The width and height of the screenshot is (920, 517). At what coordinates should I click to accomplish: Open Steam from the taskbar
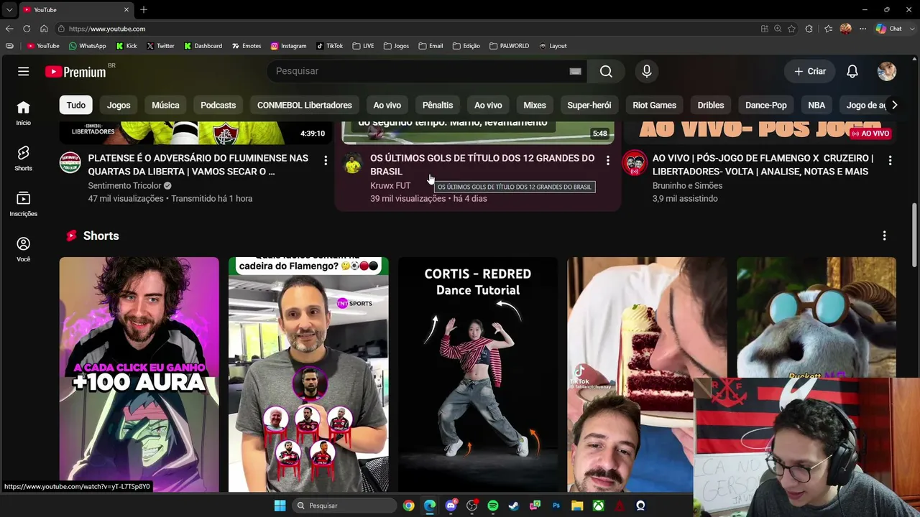514,506
